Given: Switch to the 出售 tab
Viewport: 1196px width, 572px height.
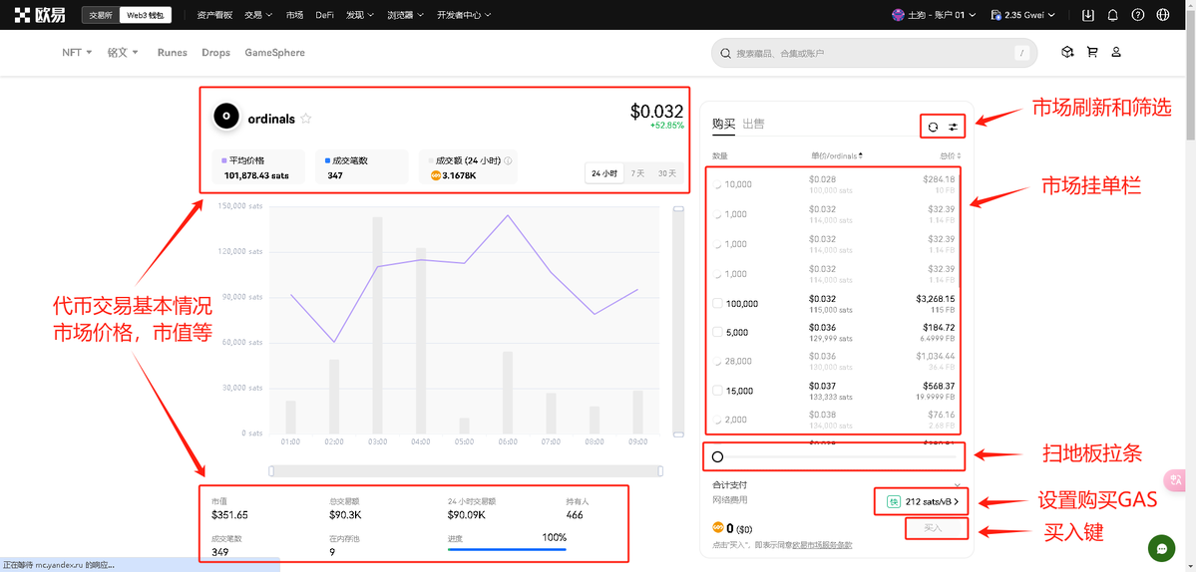Looking at the screenshot, I should point(753,125).
